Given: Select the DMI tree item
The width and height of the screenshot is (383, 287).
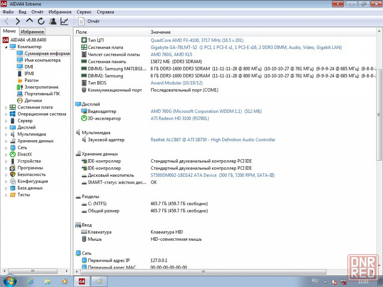Looking at the screenshot, I should click(x=29, y=67).
